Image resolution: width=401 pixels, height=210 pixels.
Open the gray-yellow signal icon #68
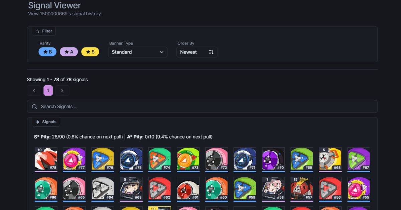pos(330,159)
